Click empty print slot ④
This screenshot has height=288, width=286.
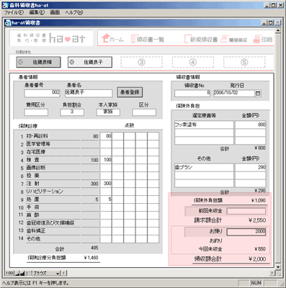[x=193, y=62]
